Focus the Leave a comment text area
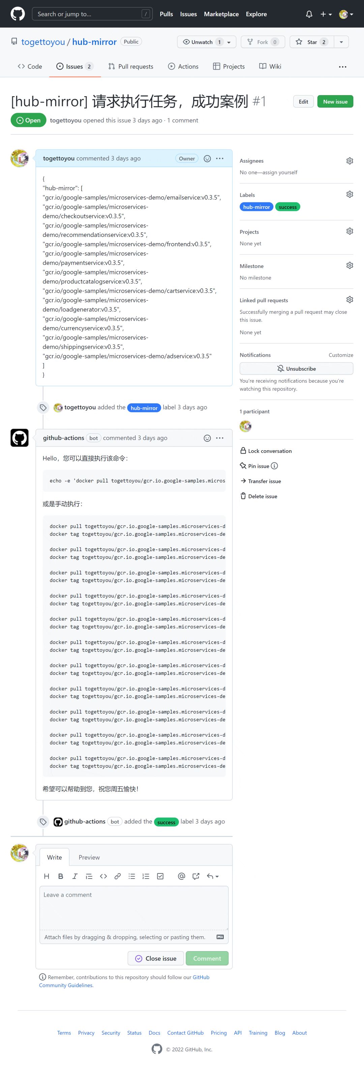 [x=134, y=908]
